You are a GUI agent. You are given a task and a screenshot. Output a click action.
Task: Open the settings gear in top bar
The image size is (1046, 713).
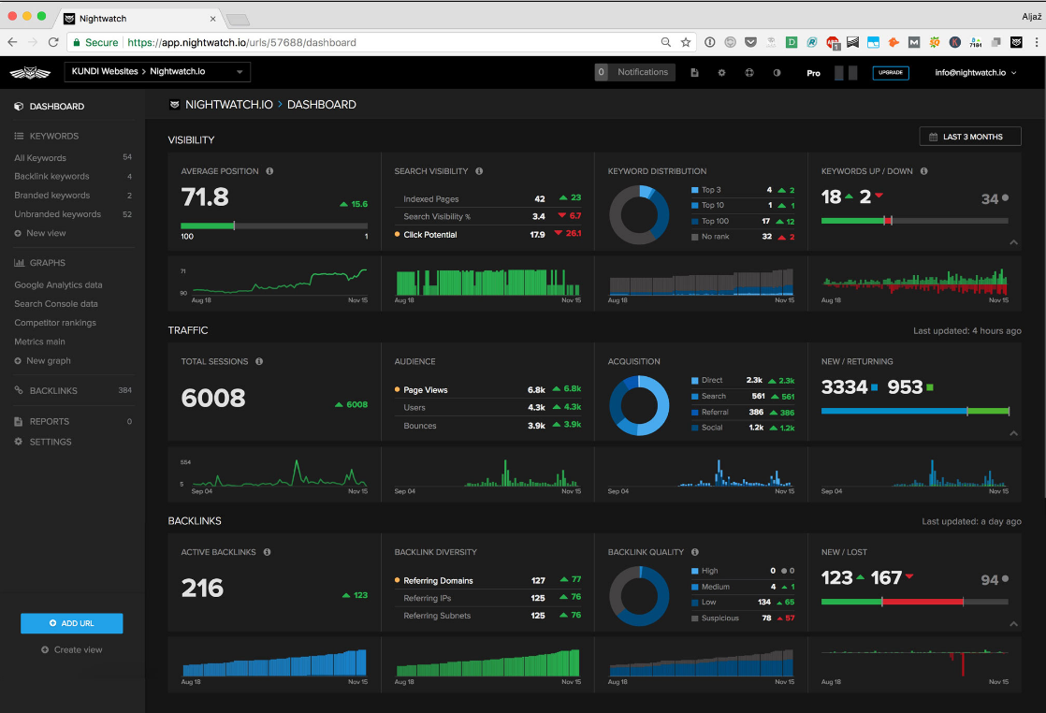tap(721, 73)
